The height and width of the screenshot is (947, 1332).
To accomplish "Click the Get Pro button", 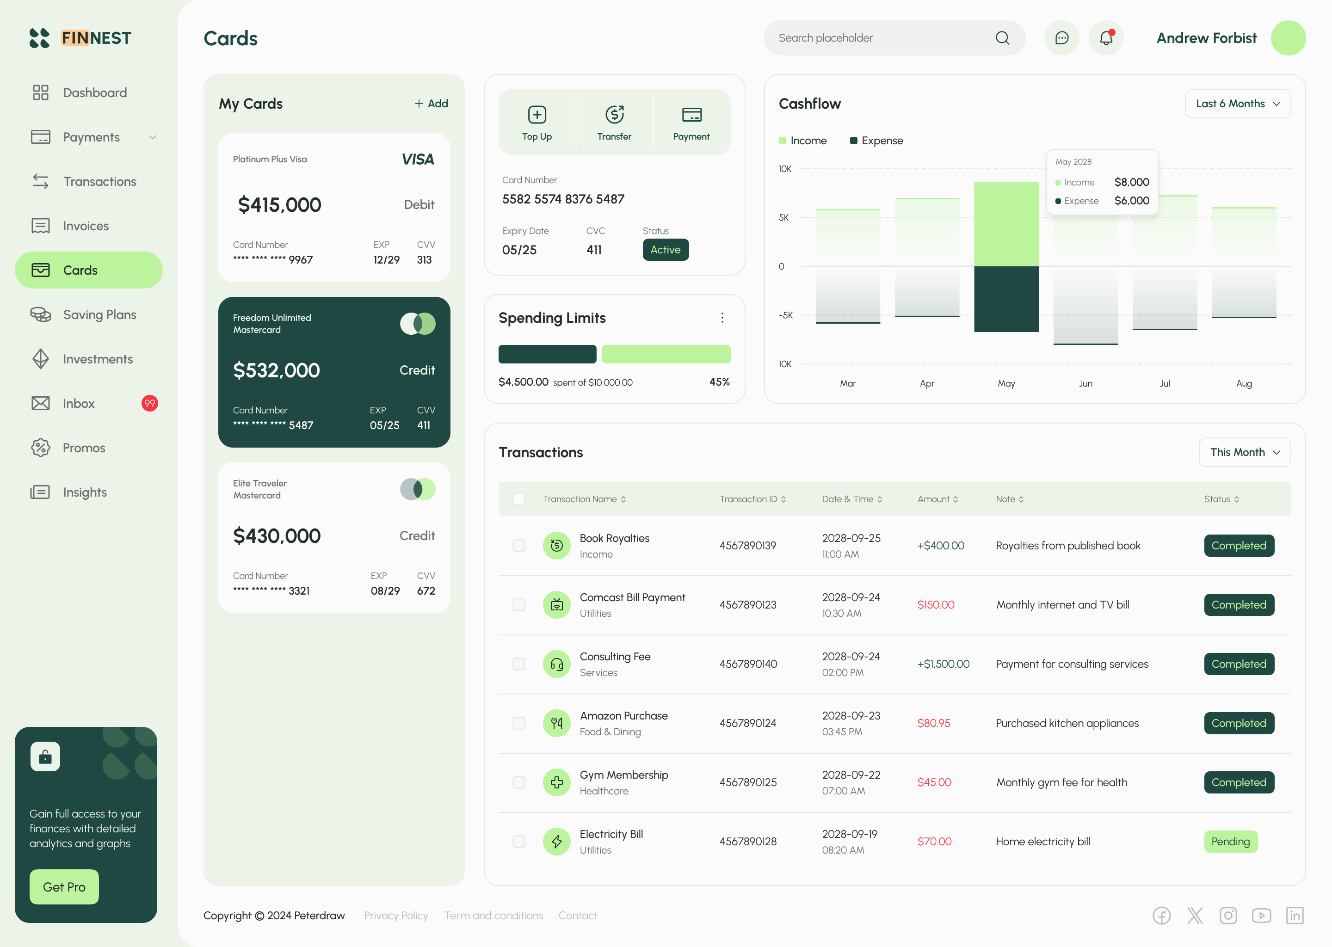I will click(64, 887).
